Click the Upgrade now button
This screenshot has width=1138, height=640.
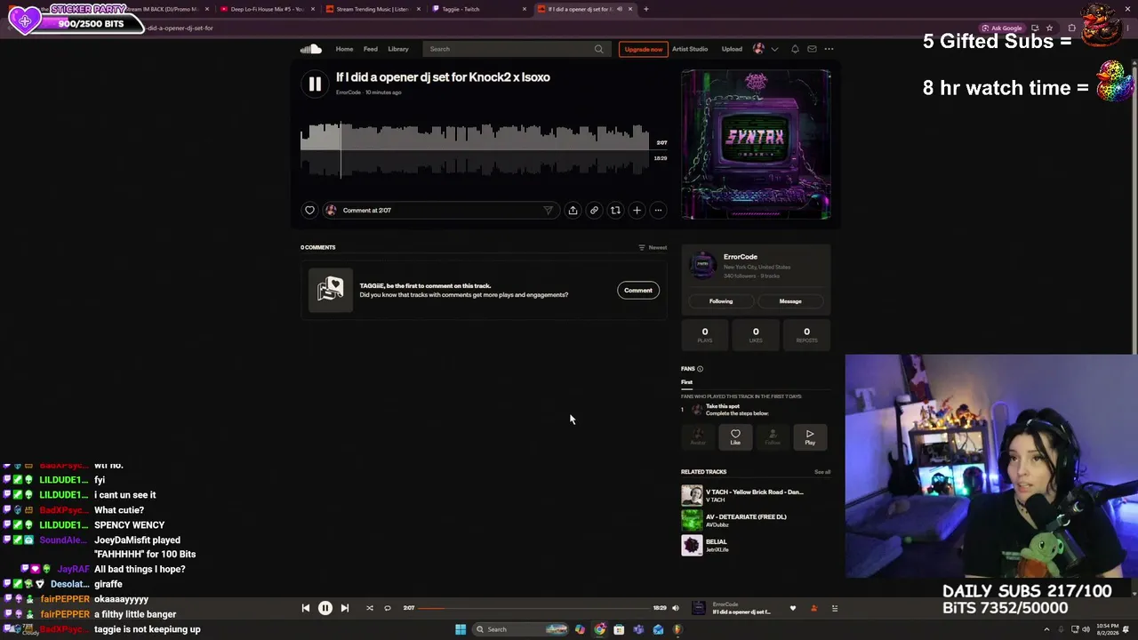644,49
